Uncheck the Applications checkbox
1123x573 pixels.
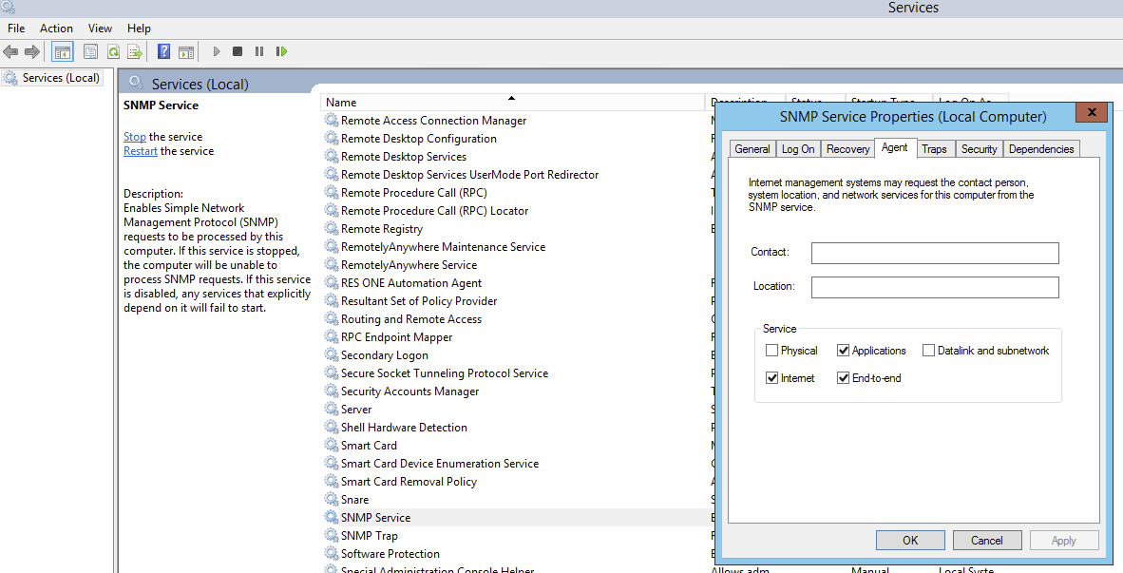(844, 351)
